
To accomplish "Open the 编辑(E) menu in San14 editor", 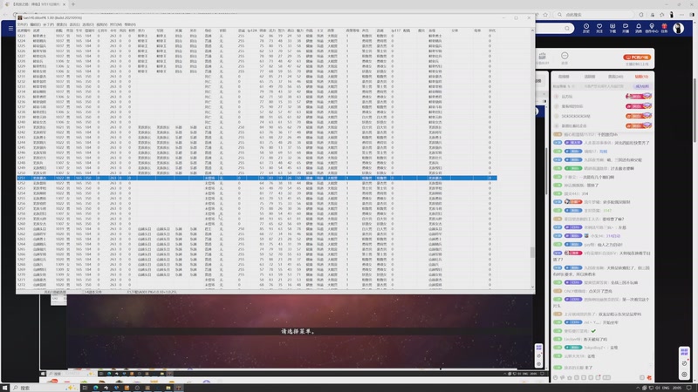I will (35, 24).
